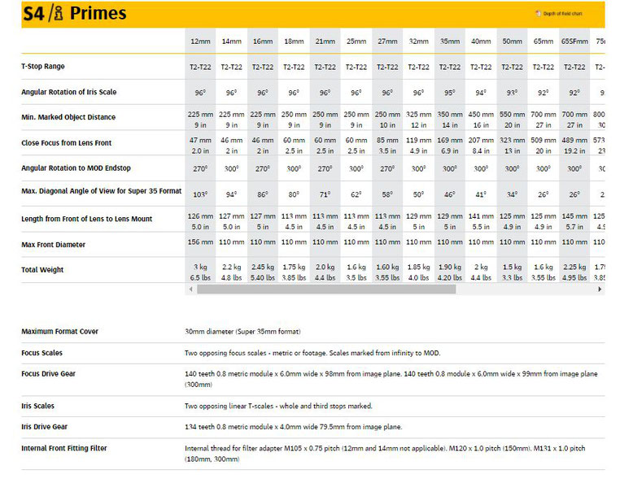
Task: Click the 71° angle of view for 21mm
Action: click(x=325, y=194)
